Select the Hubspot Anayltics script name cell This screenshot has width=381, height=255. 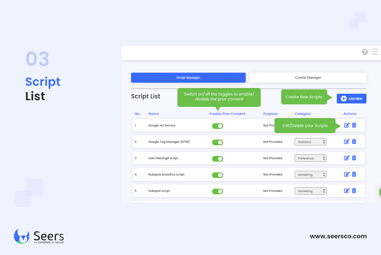166,175
